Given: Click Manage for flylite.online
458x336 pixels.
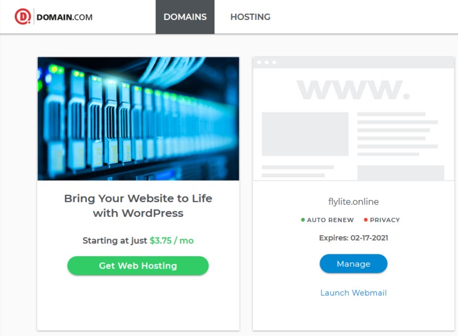Looking at the screenshot, I should point(353,264).
